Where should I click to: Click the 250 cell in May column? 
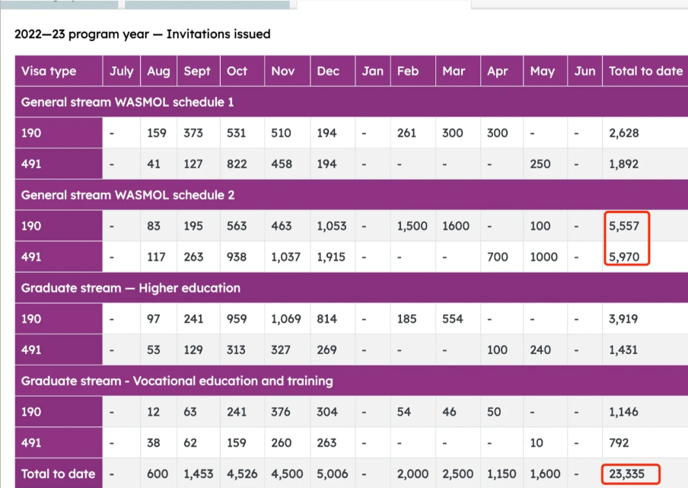(x=545, y=164)
